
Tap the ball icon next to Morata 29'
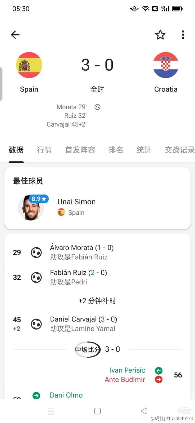[x=97, y=107]
